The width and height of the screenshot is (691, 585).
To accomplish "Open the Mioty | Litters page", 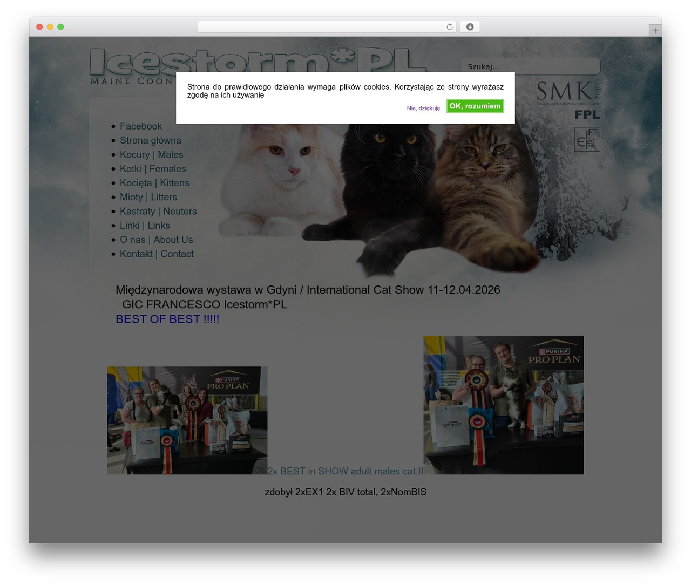I will coord(148,197).
